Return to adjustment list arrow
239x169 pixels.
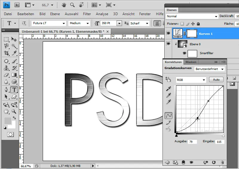click(167, 162)
